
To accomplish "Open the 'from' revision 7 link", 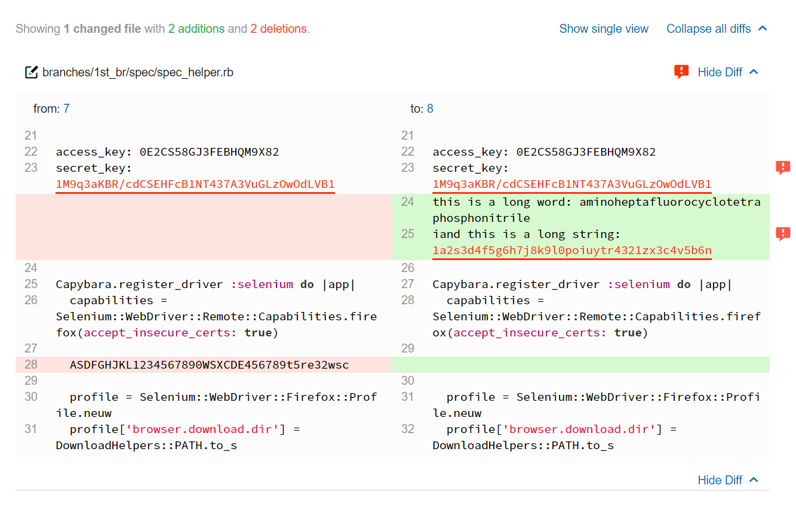I will point(66,109).
